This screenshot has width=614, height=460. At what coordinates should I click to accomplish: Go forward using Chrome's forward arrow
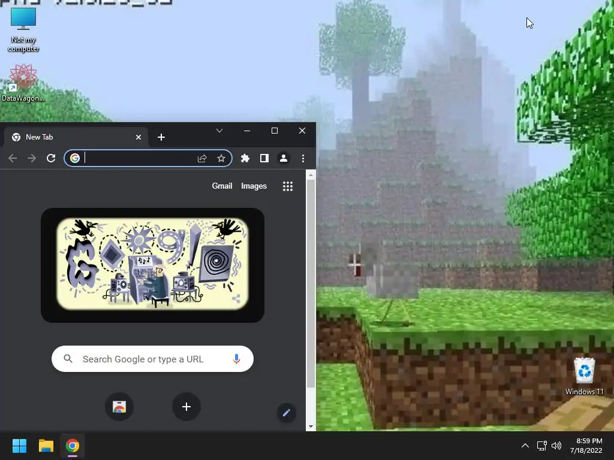[32, 158]
